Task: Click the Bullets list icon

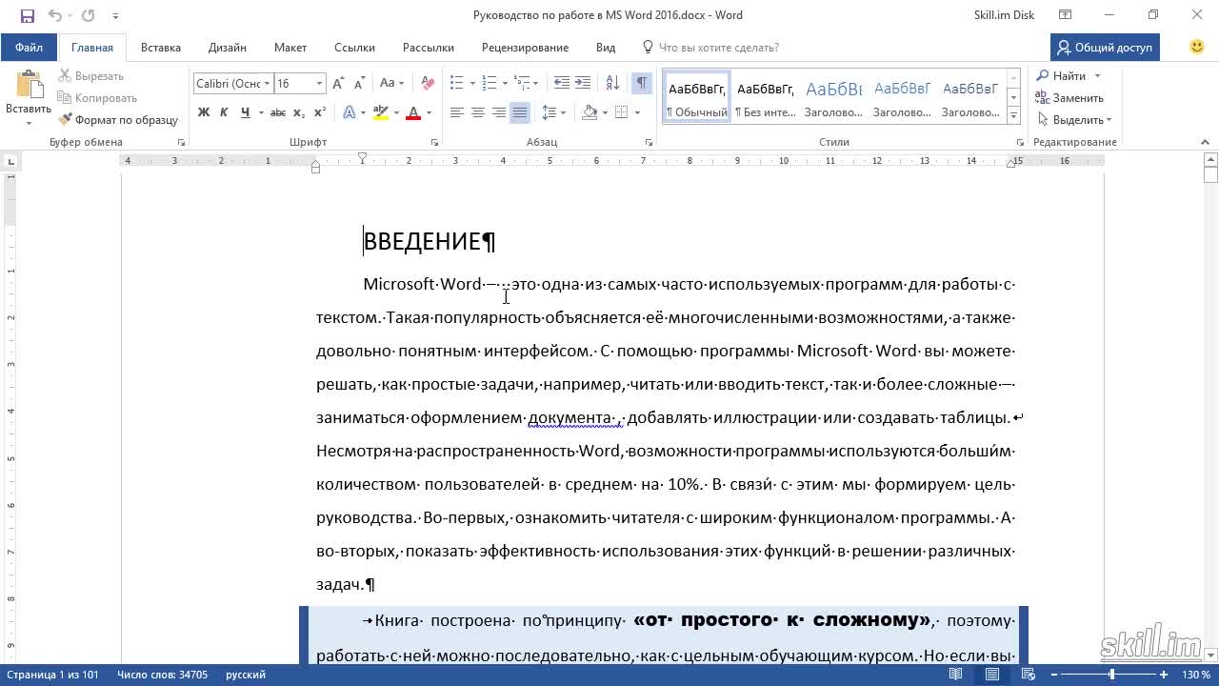Action: [x=456, y=83]
